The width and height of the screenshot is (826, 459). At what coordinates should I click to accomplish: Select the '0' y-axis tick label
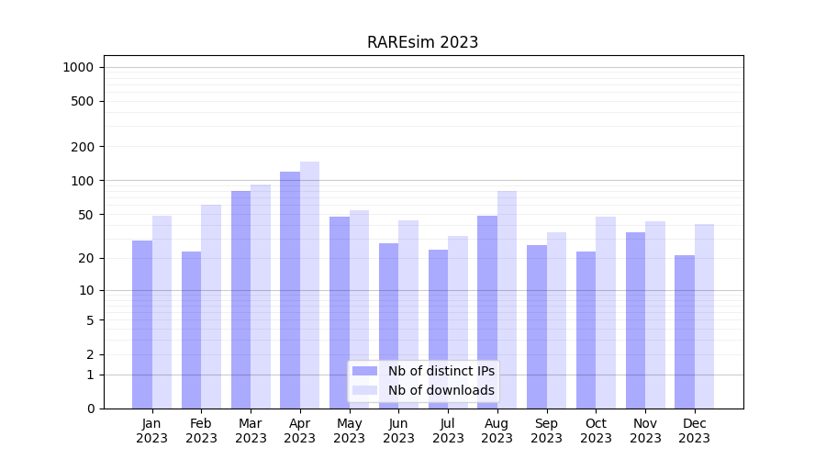[x=90, y=409]
